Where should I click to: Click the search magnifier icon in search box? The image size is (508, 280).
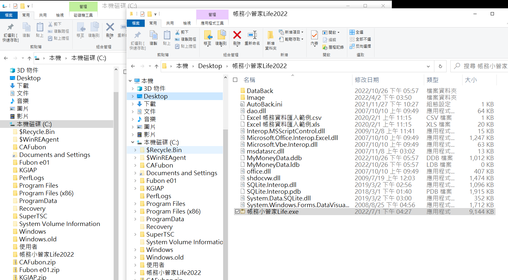point(457,66)
